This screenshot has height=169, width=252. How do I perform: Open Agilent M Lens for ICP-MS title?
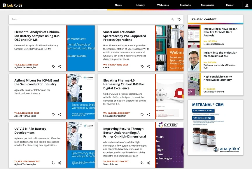(36, 82)
